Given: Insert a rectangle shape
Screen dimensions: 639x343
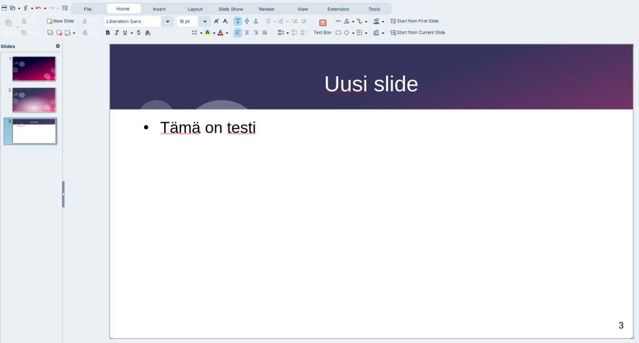Looking at the screenshot, I should click(338, 32).
